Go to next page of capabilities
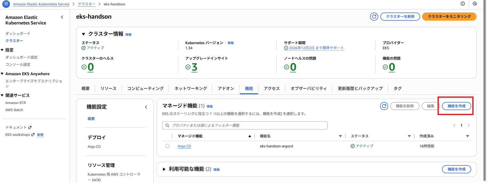The width and height of the screenshot is (487, 183). pos(469,125)
